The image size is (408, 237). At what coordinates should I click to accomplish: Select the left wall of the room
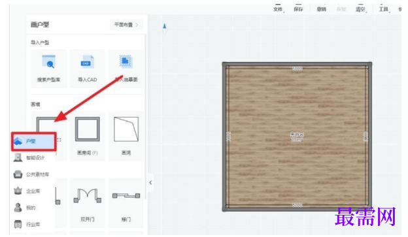point(224,136)
